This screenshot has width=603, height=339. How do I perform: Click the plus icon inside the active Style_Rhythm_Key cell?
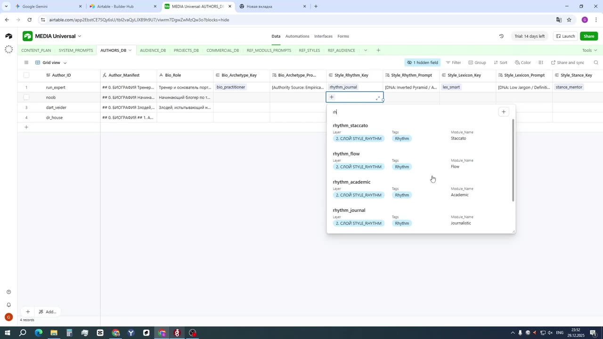(x=332, y=97)
